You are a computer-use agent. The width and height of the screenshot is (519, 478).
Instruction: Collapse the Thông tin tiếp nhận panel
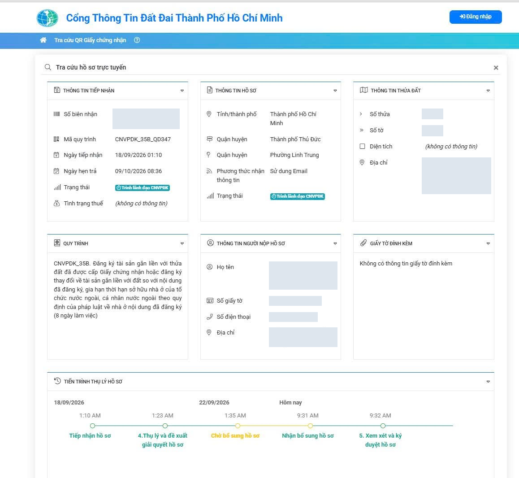tap(182, 91)
